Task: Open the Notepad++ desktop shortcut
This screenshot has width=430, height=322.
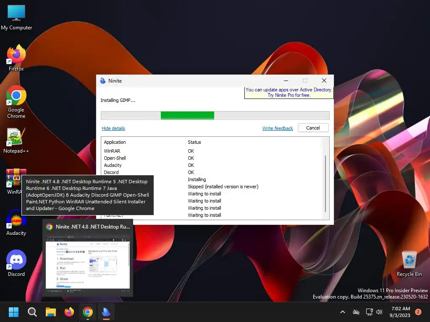Action: (x=16, y=140)
